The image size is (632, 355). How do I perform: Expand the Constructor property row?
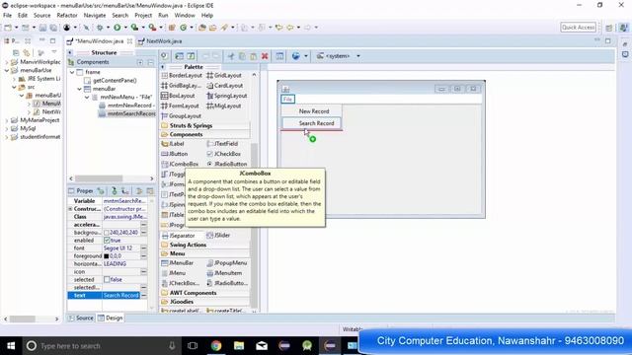pos(70,209)
